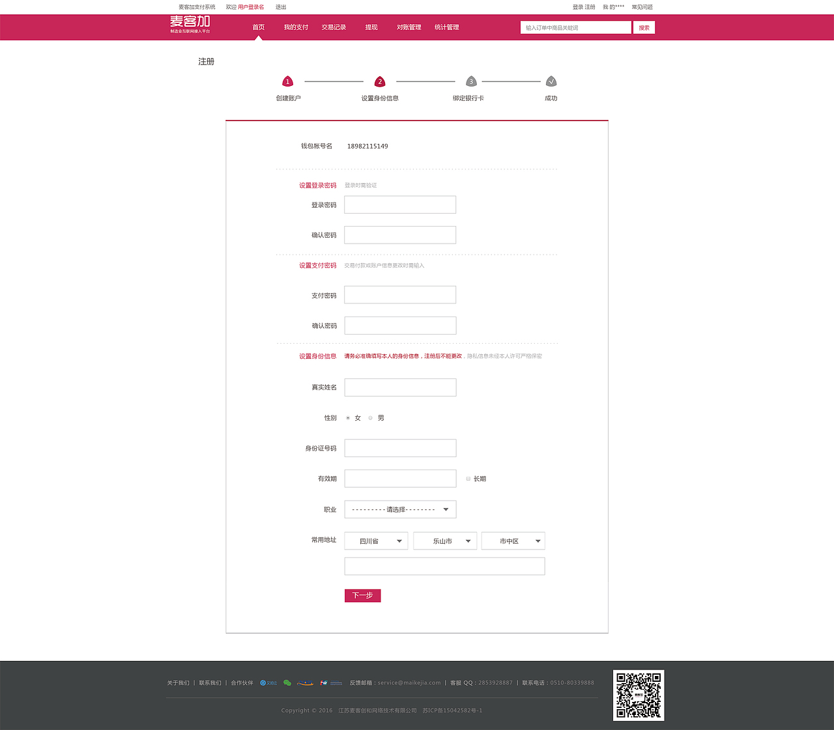Open the 市中区 district dropdown

coord(513,541)
